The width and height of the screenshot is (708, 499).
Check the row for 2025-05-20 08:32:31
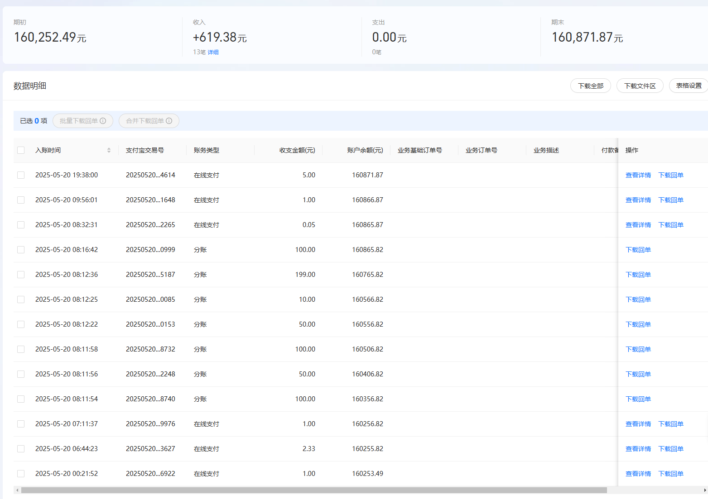(21, 225)
